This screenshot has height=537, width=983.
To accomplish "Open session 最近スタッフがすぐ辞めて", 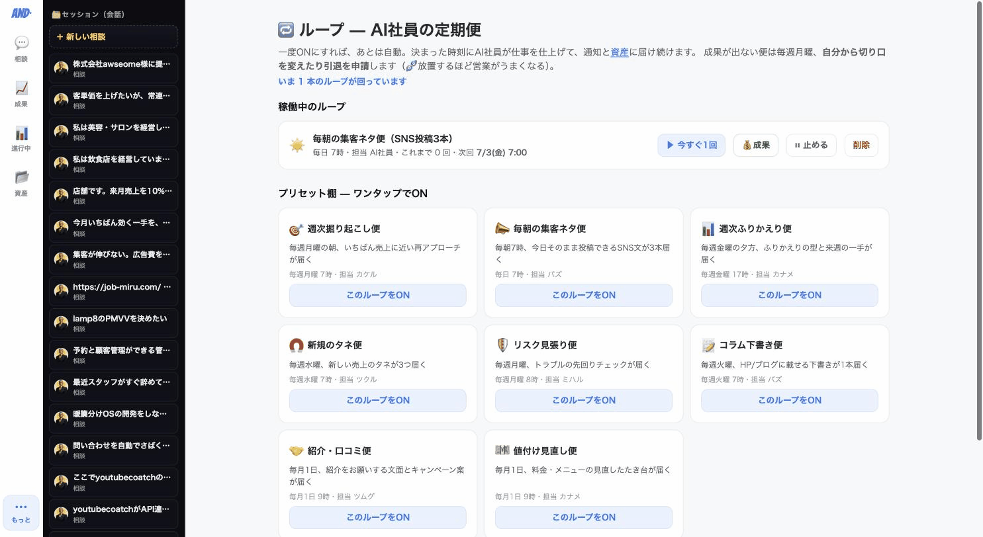I will [113, 386].
